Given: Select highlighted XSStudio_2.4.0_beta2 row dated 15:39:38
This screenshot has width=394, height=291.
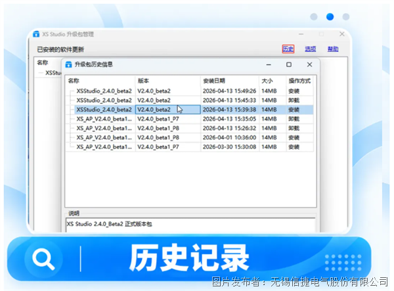Looking at the screenshot, I should click(x=190, y=110).
